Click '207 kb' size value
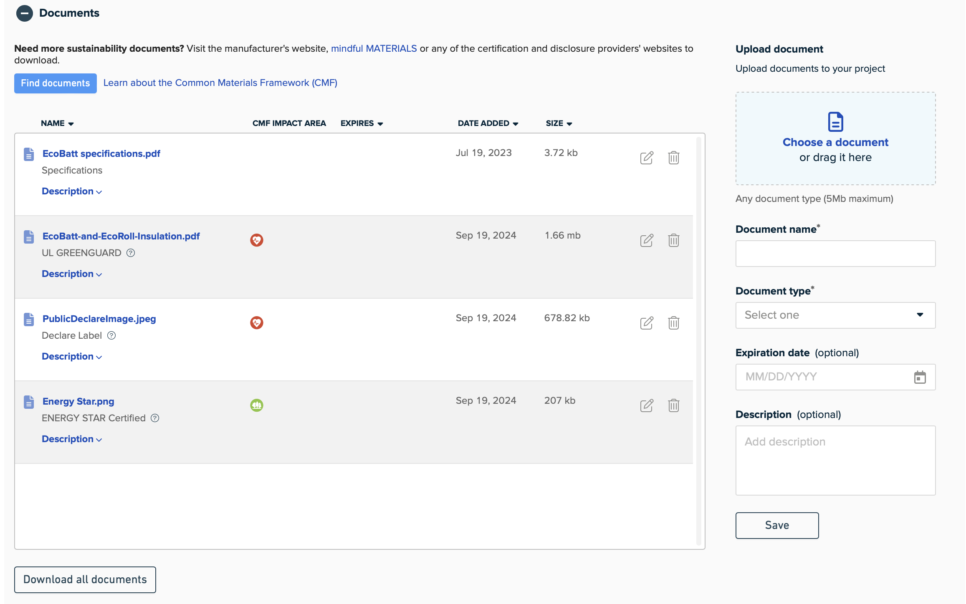 560,401
